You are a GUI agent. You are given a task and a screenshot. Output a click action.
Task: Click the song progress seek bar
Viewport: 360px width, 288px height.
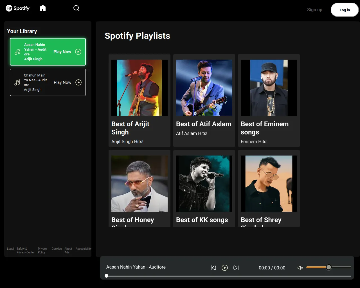(x=229, y=276)
